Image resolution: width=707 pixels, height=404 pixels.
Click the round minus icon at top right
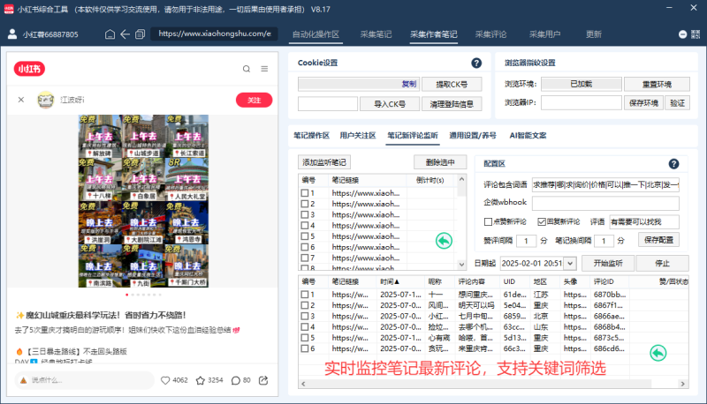(x=682, y=34)
